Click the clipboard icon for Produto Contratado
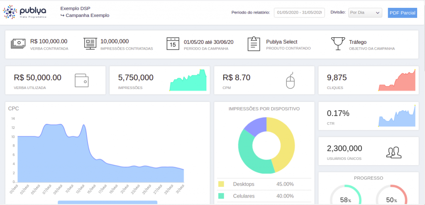 click(254, 43)
